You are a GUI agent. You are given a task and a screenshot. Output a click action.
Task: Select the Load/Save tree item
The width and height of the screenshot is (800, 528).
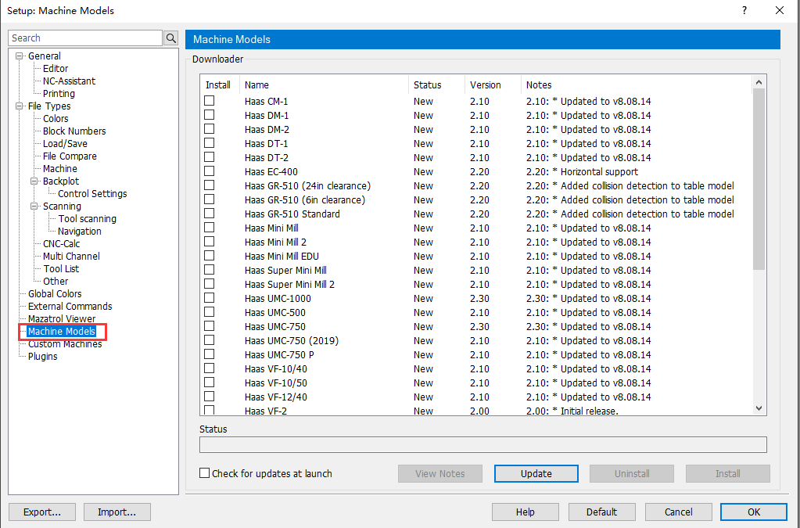(x=65, y=143)
